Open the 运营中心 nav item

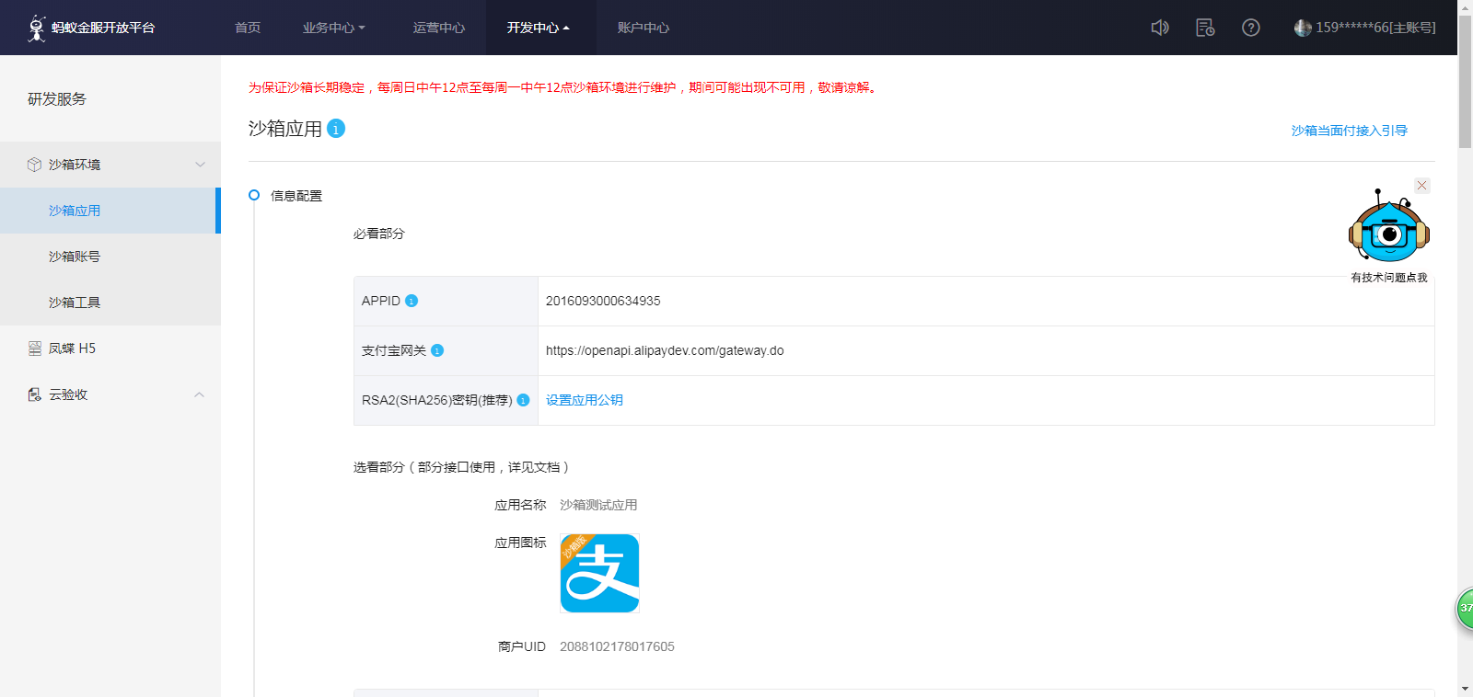(439, 28)
